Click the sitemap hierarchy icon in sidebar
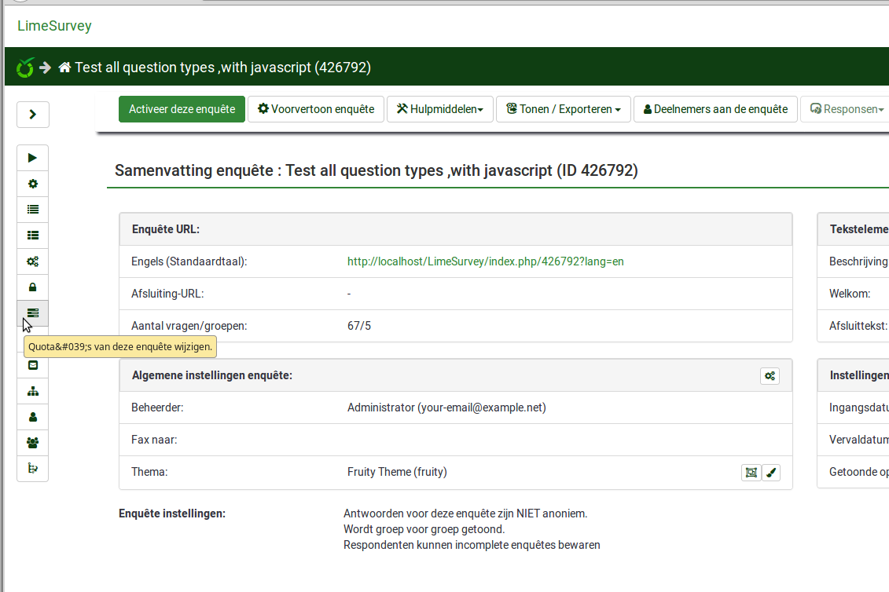Viewport: 889px width, 592px height. (x=32, y=391)
